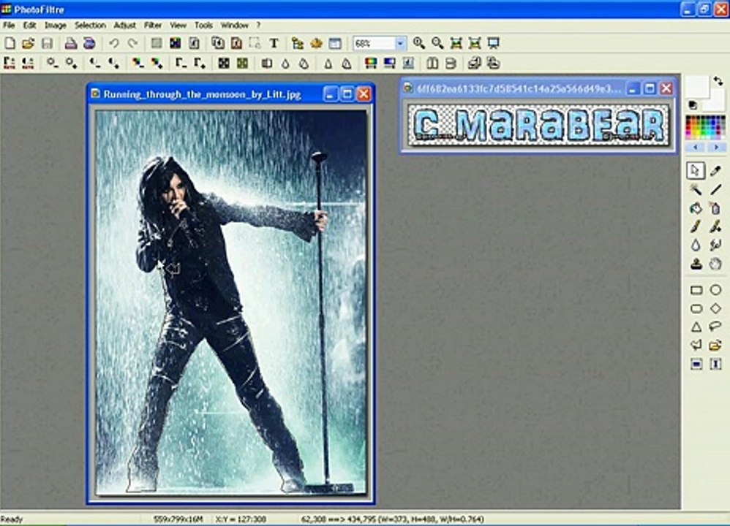Zoom in with the plus magnifier
The image size is (730, 526).
(418, 43)
